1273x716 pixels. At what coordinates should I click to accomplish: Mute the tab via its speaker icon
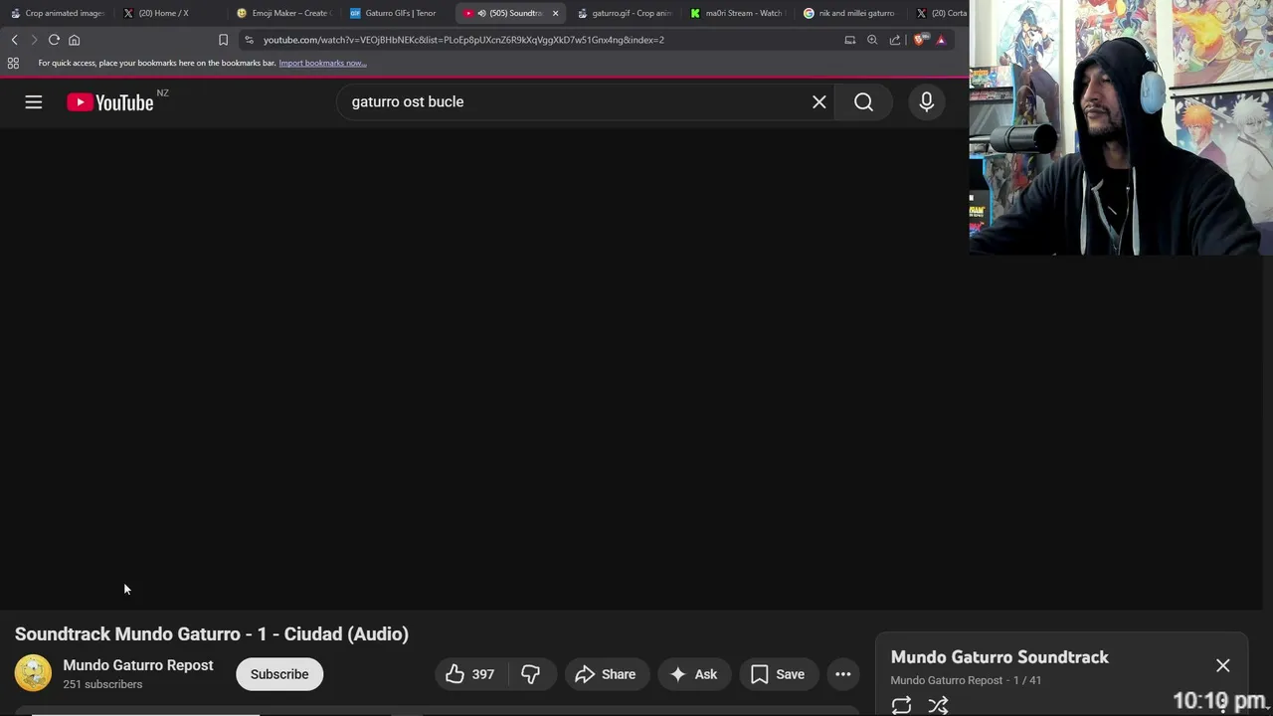(481, 13)
